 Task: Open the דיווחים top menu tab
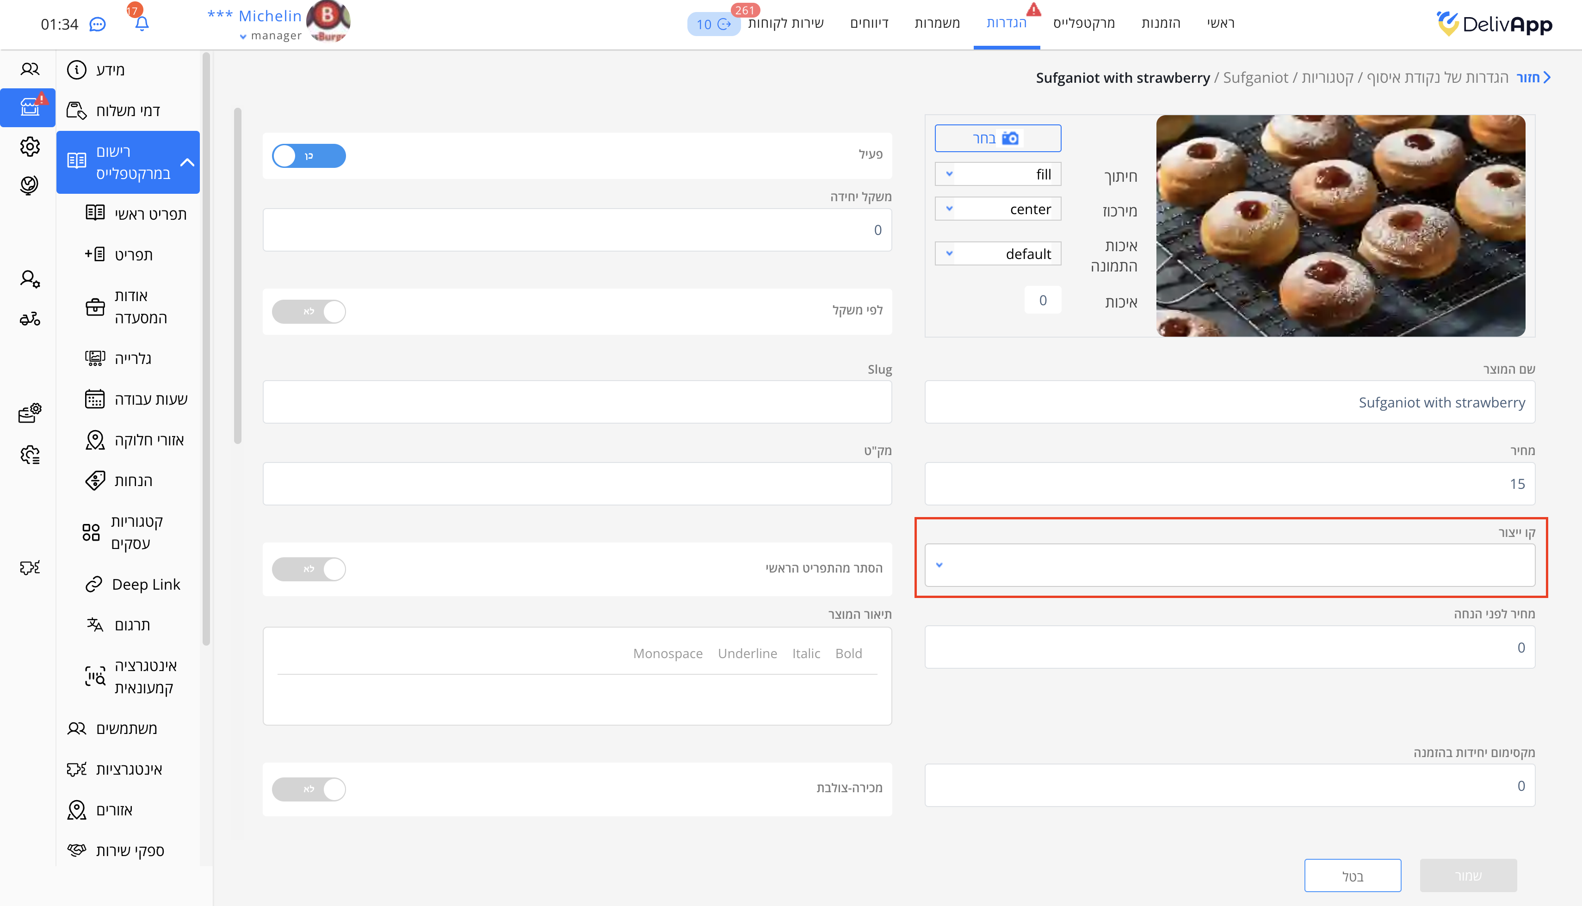tap(869, 23)
